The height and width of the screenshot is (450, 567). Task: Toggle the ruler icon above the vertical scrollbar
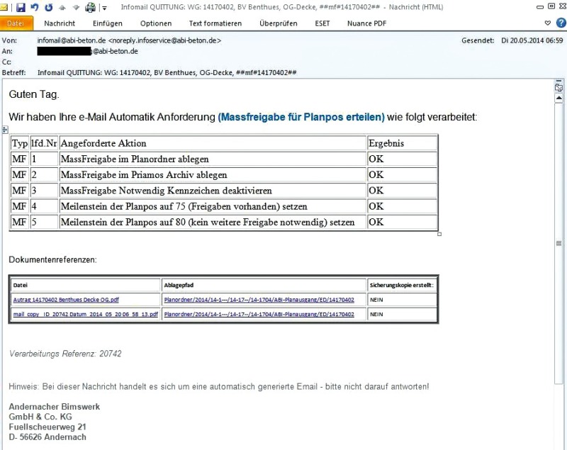click(558, 87)
